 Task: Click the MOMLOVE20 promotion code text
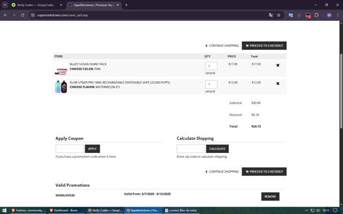65,195
